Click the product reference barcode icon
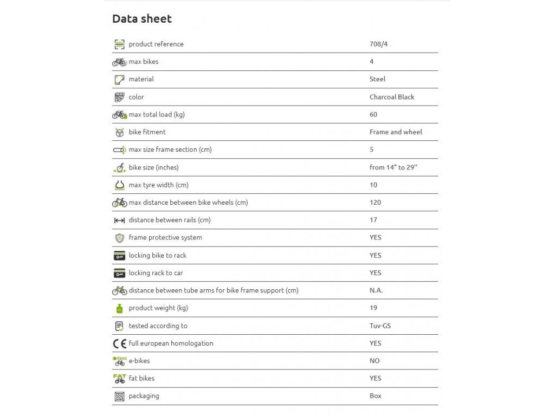This screenshot has height=416, width=555. click(119, 44)
